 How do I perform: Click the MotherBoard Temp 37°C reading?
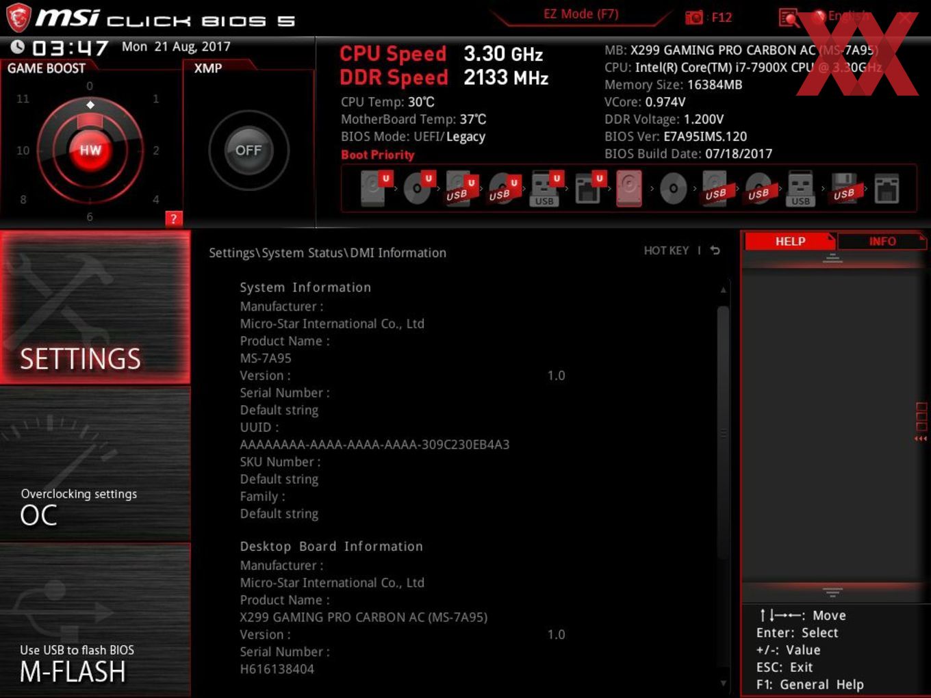click(x=413, y=119)
